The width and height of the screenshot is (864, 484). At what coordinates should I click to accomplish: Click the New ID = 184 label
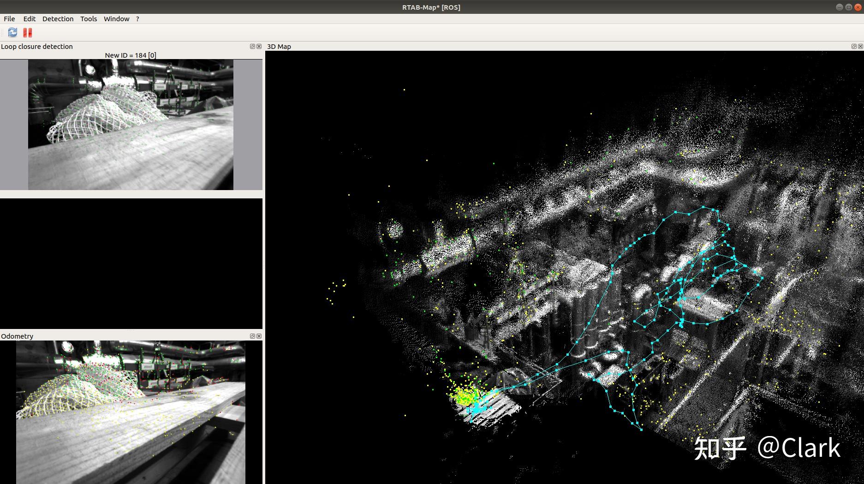pos(131,54)
